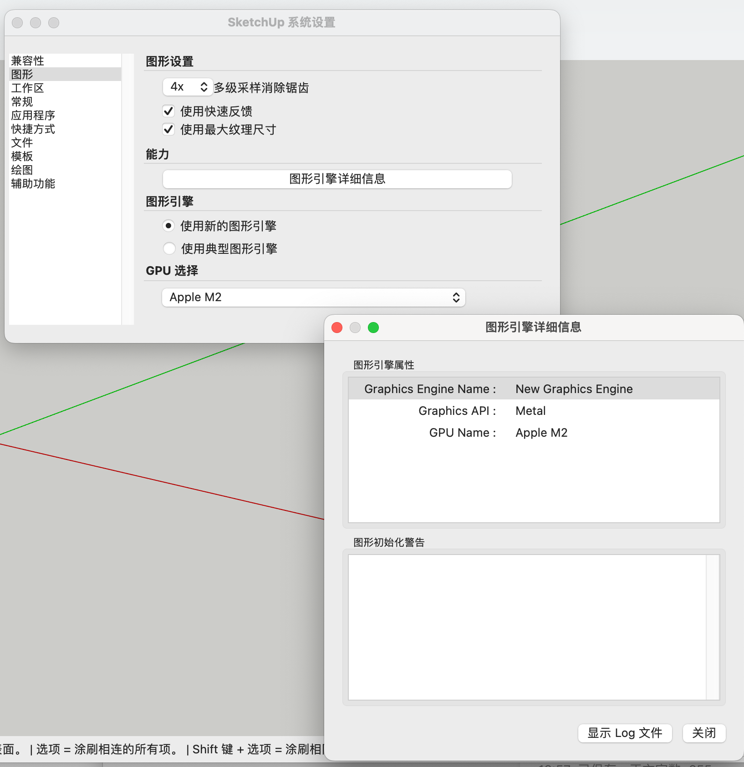
Task: Open the Apple M2 GPU selection dropdown
Action: pos(313,298)
